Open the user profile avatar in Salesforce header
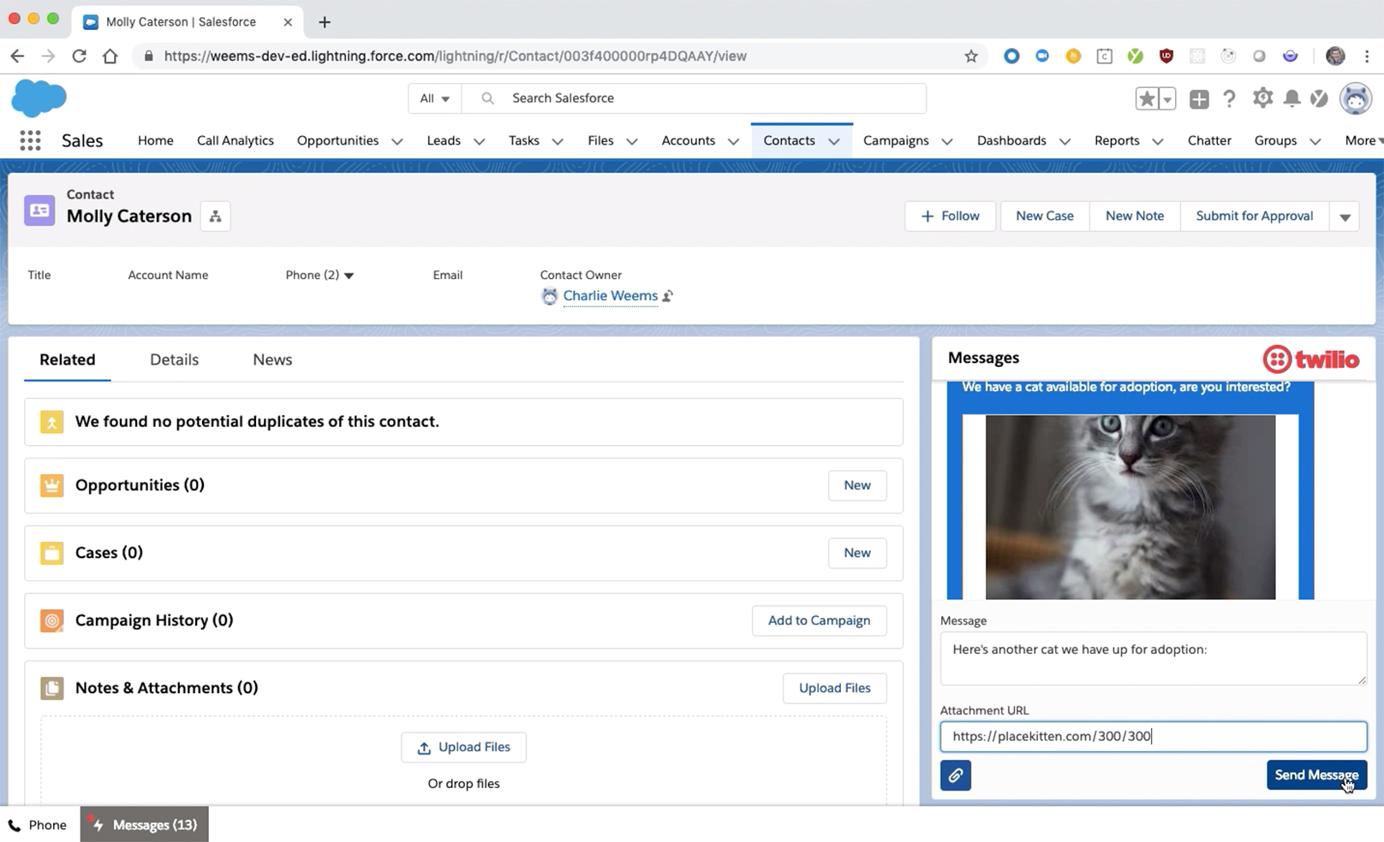Viewport: 1384px width, 842px height. click(1356, 98)
